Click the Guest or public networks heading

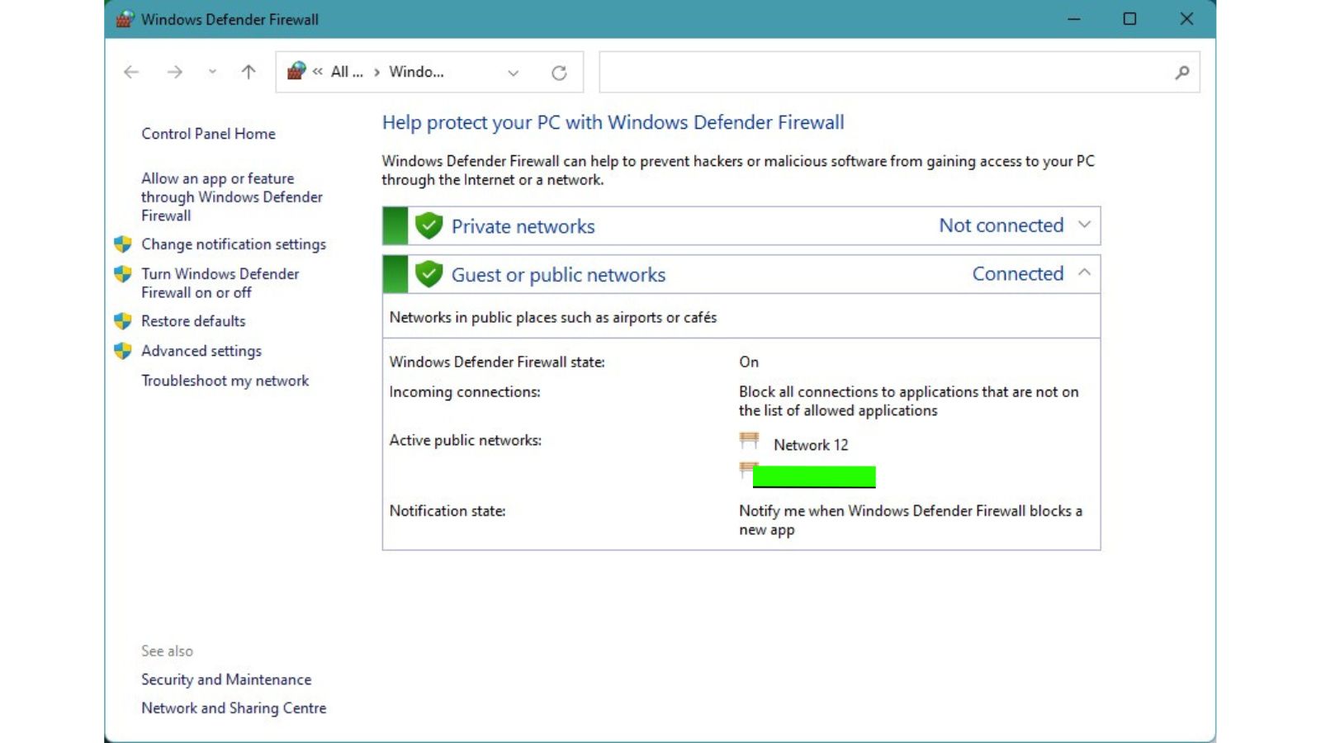pyautogui.click(x=558, y=275)
